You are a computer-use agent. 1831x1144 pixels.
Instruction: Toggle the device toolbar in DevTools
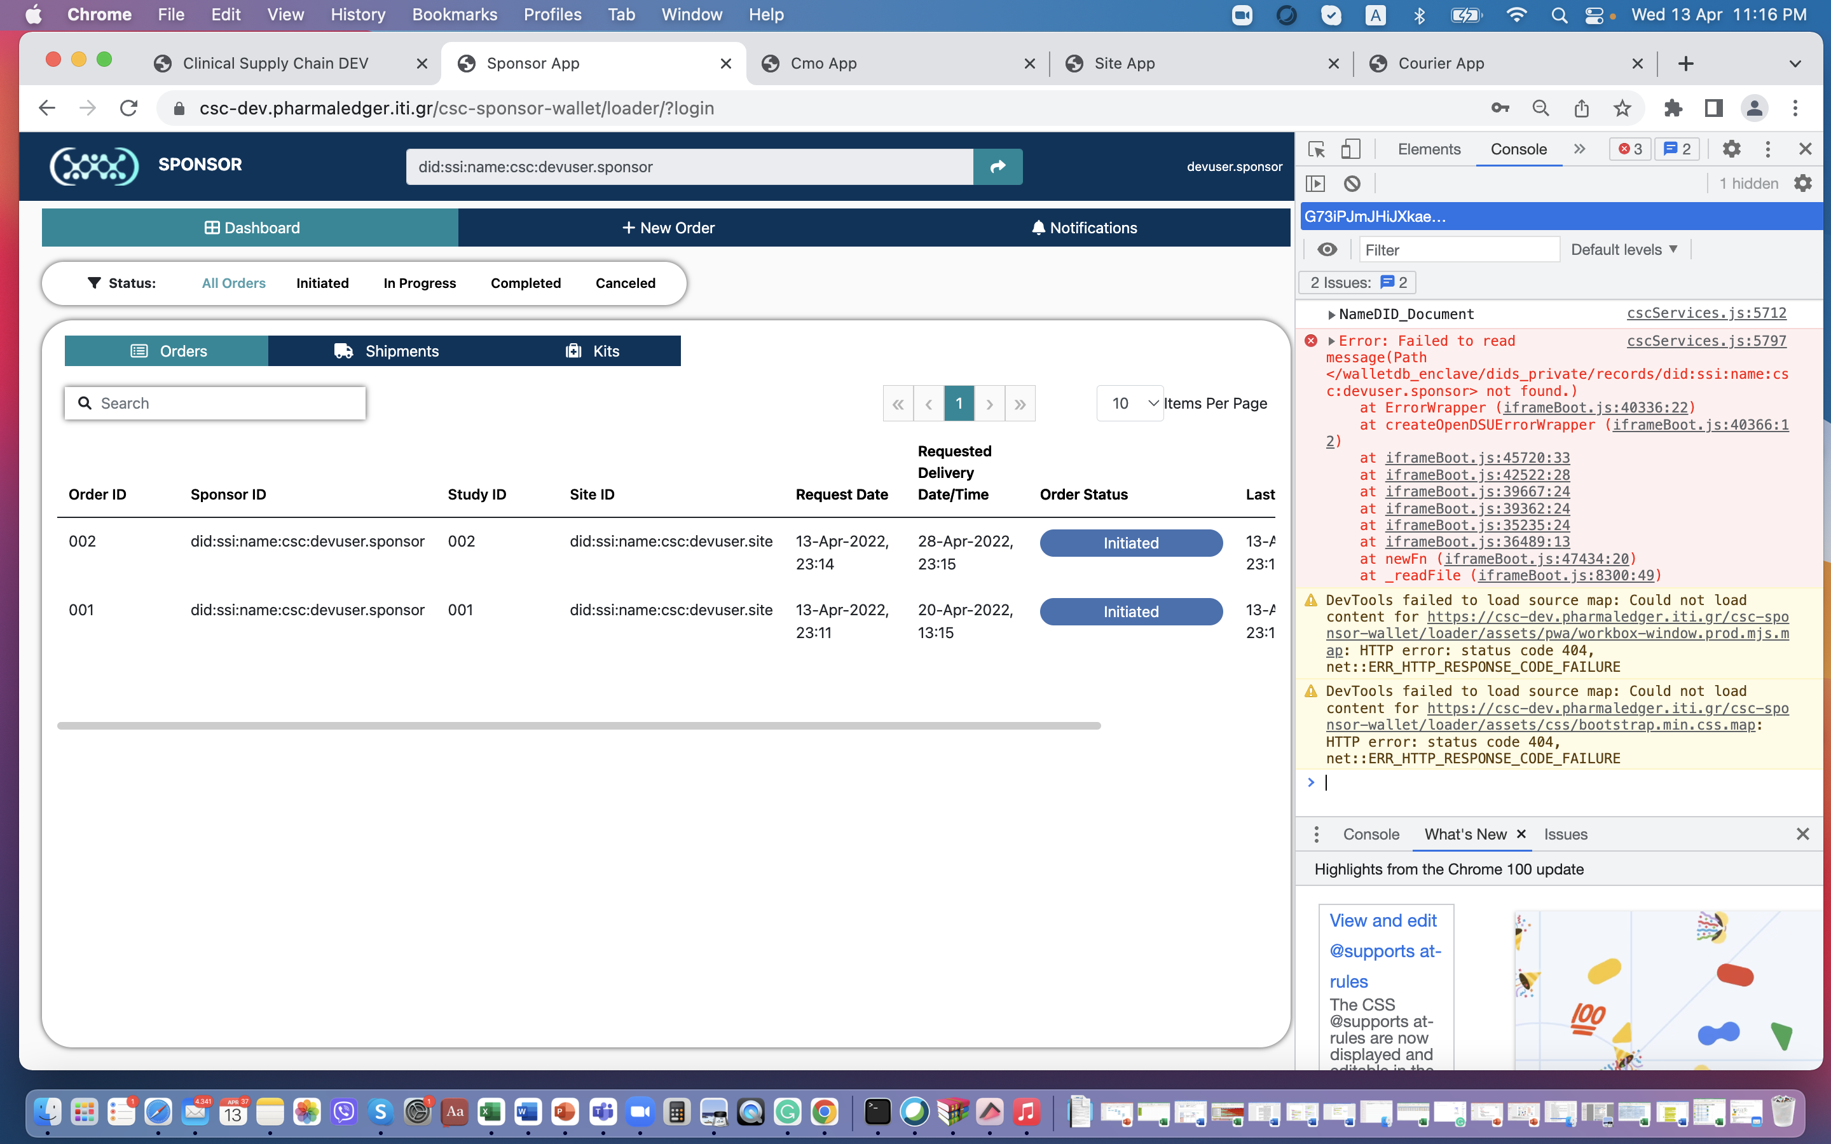pyautogui.click(x=1350, y=149)
